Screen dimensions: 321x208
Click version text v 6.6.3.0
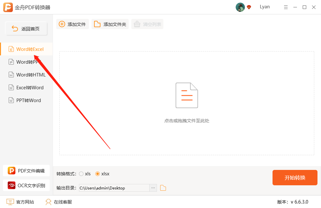point(293,202)
